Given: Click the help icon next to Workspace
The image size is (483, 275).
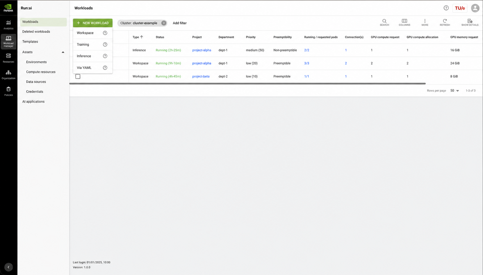Looking at the screenshot, I should [x=105, y=33].
